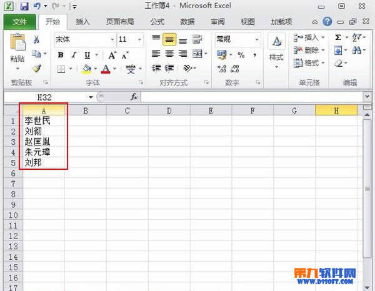Click Find and Select binoculars
This screenshot has height=291, width=375.
(x=357, y=51)
